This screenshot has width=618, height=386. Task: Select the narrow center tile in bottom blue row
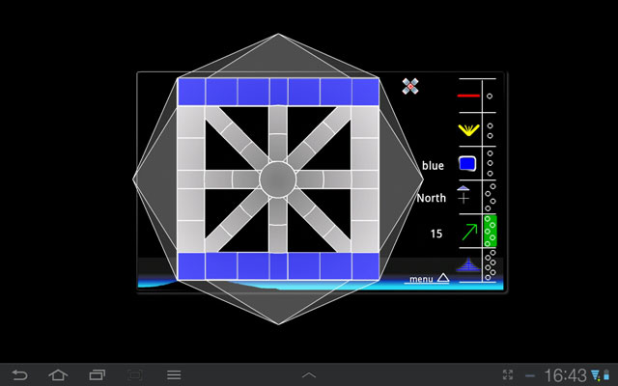[279, 266]
